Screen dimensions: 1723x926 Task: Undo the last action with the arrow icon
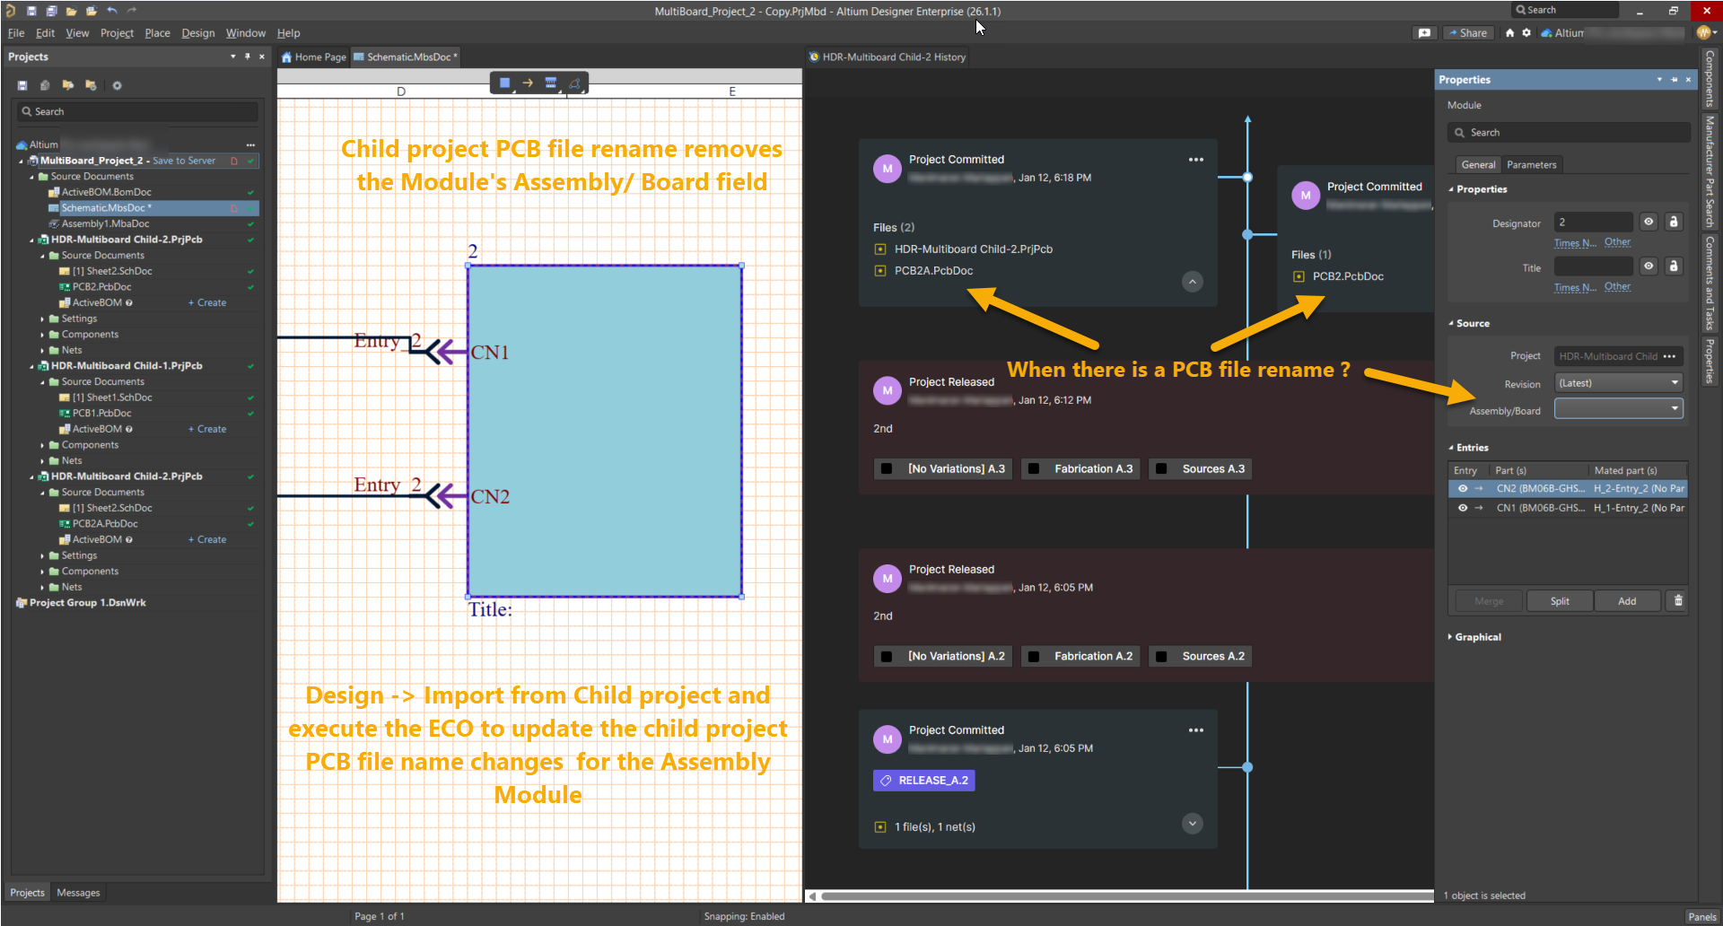[111, 11]
